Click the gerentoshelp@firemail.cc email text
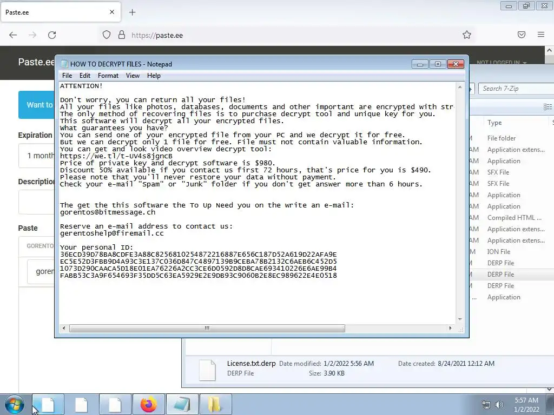 pyautogui.click(x=112, y=233)
